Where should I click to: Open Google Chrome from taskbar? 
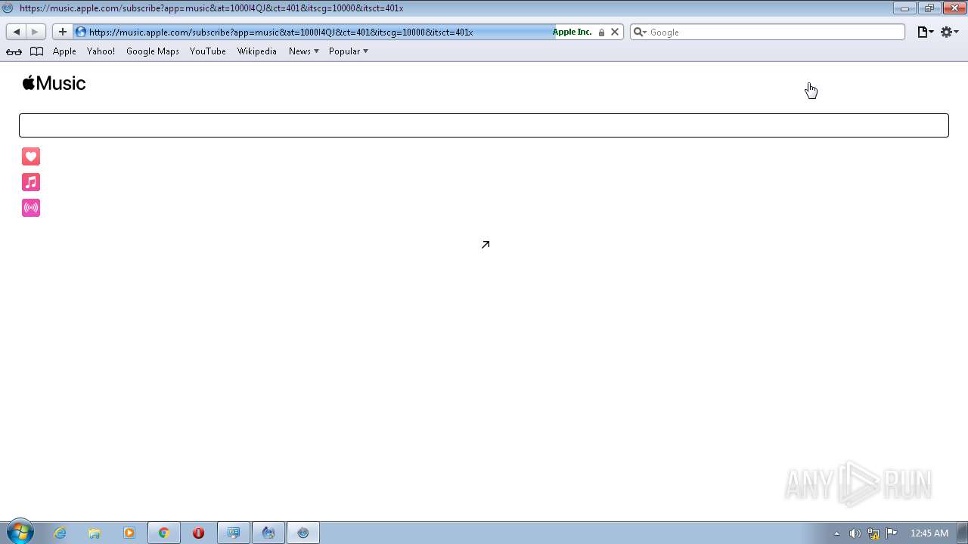point(163,533)
